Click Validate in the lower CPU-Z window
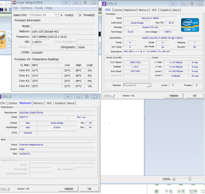This screenshot has height=194, width=205. click(x=69, y=189)
